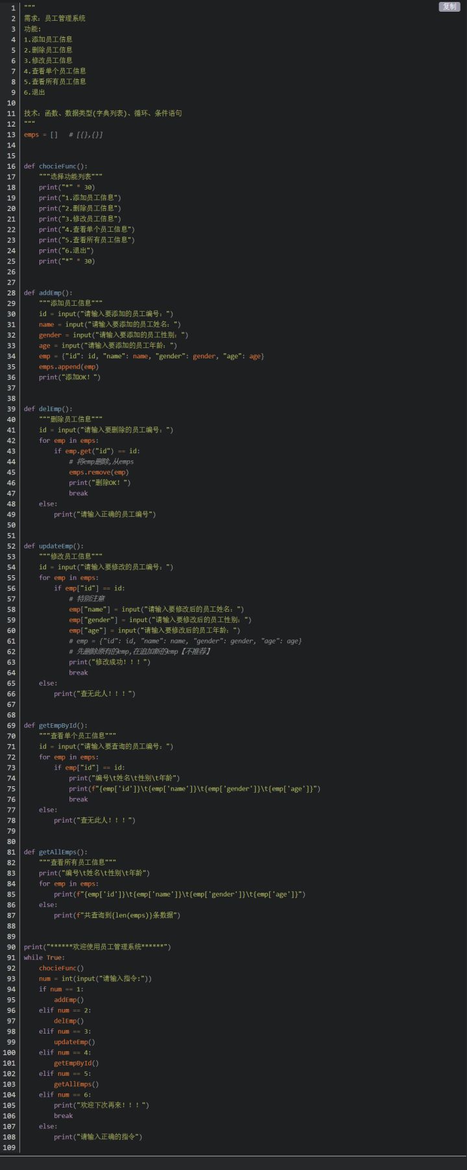Click the "需求：员工管理系统" comment line

pos(54,18)
